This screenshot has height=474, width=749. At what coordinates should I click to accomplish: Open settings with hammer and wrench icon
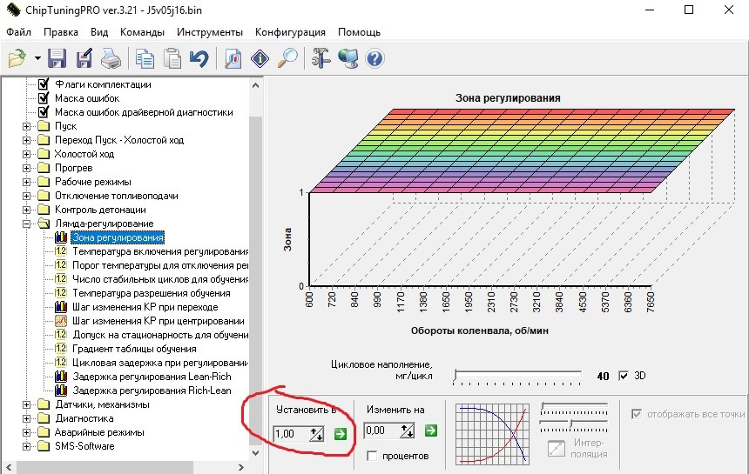click(x=321, y=58)
